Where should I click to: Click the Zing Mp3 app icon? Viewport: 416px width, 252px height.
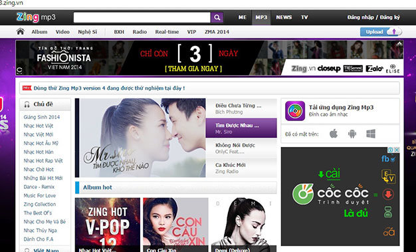pos(295,111)
